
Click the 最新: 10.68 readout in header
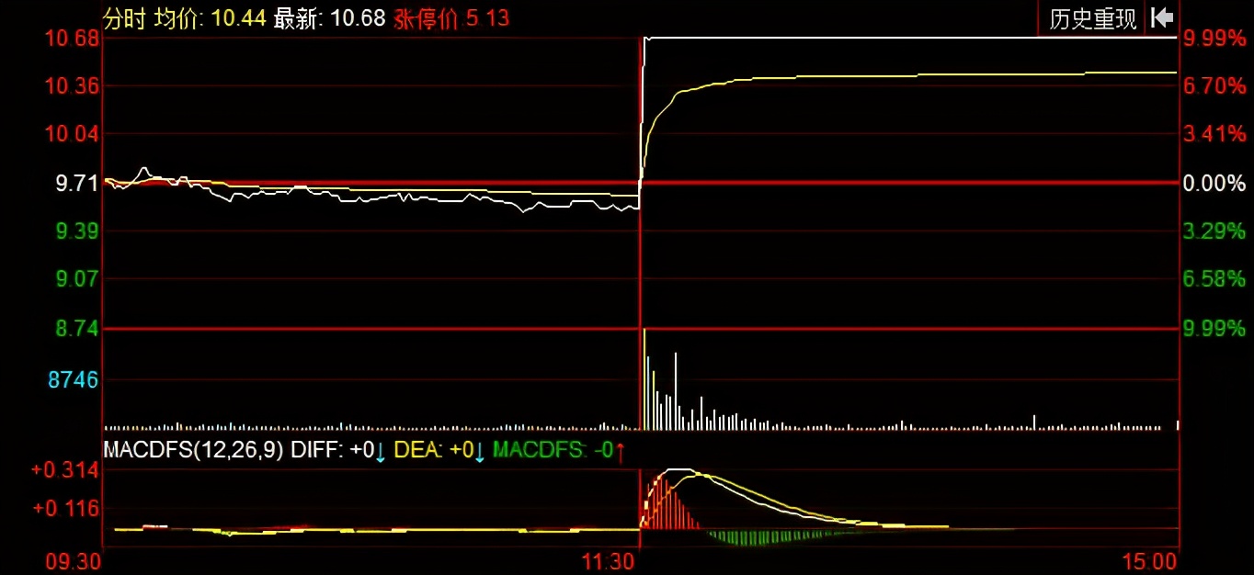329,17
